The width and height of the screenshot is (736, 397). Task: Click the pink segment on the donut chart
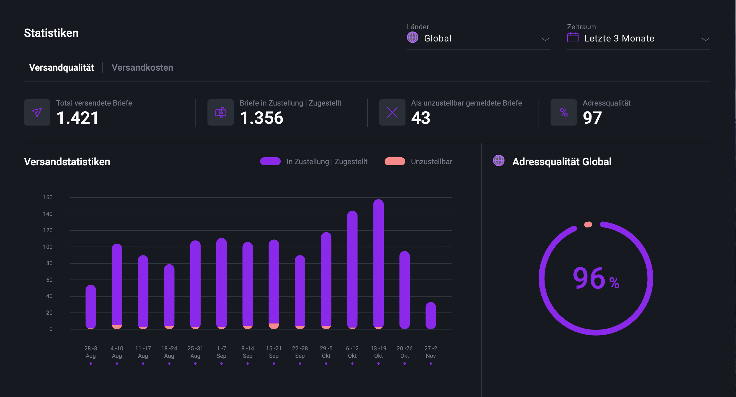point(588,225)
